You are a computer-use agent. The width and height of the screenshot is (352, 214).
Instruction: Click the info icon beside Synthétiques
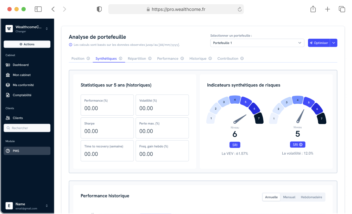pyautogui.click(x=120, y=58)
